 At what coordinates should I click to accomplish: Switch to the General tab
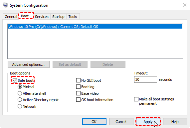click(x=11, y=17)
